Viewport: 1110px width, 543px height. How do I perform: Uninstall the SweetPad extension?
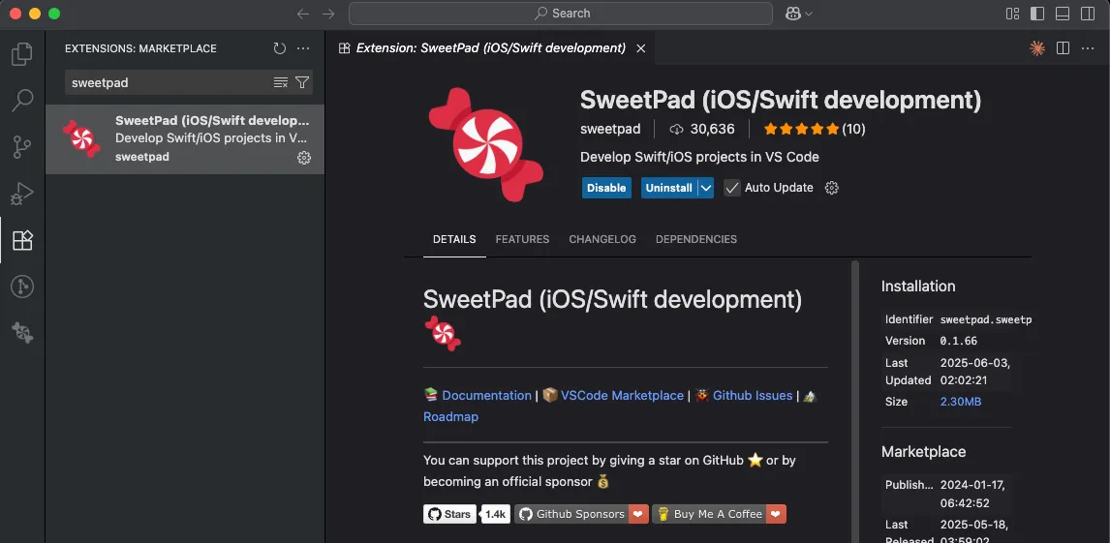point(669,188)
